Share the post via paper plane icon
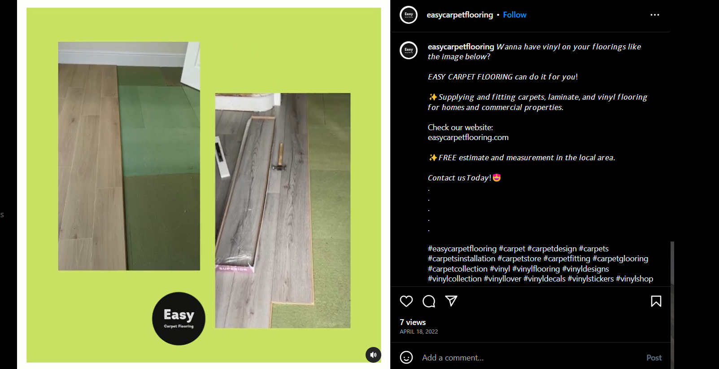719x369 pixels. point(451,301)
